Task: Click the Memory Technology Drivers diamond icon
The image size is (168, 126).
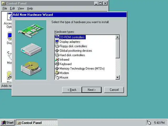Action: 57,68
